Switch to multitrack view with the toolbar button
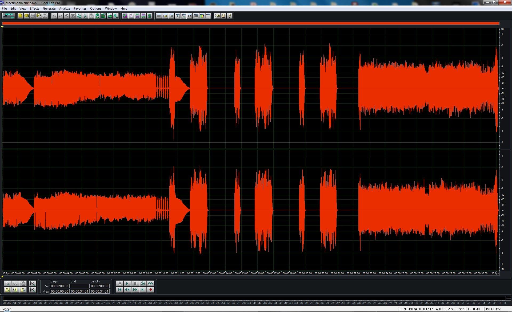The width and height of the screenshot is (512, 312). coord(9,16)
